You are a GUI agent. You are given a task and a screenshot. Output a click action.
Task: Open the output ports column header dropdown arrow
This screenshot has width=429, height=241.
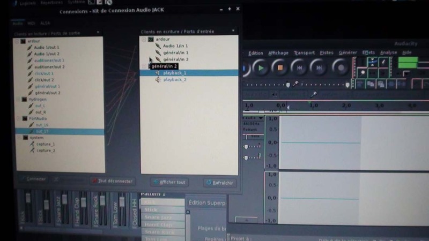click(98, 32)
